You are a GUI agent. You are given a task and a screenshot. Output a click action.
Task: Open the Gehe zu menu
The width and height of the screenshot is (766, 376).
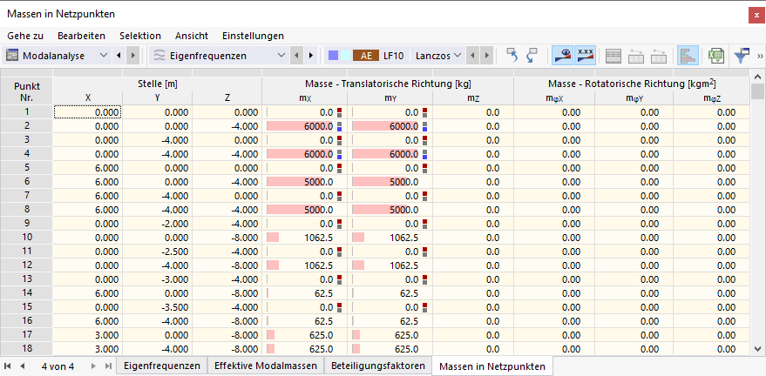pyautogui.click(x=25, y=36)
